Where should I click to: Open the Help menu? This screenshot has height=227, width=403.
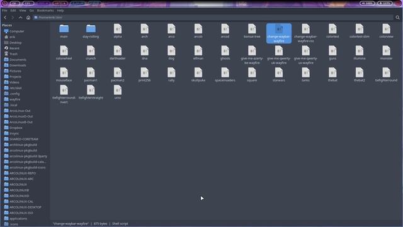[60, 11]
